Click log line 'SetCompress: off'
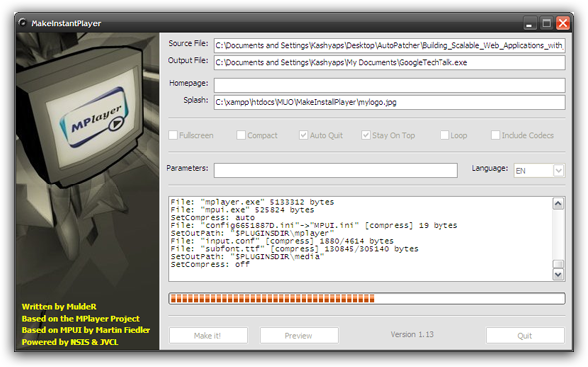This screenshot has width=588, height=367. click(x=210, y=264)
